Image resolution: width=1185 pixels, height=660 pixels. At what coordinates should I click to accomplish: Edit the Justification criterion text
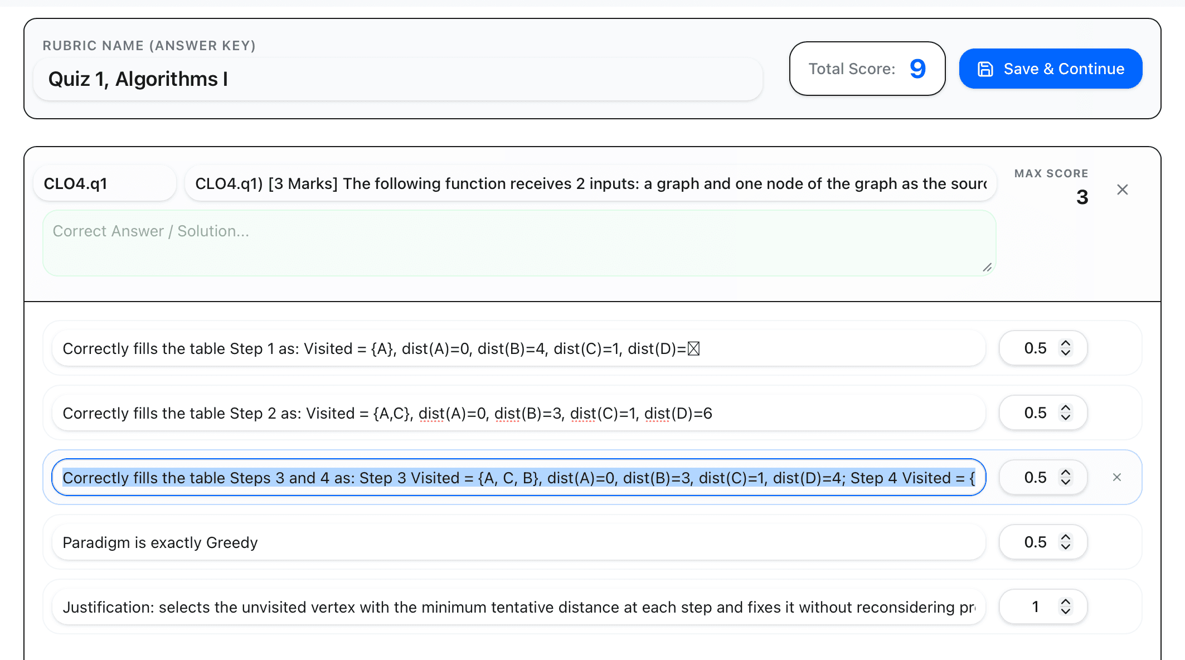point(502,607)
